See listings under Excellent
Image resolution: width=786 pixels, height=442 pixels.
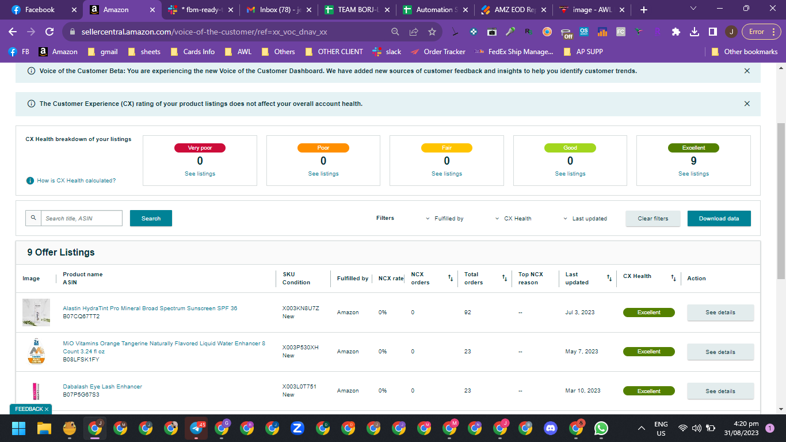pyautogui.click(x=693, y=174)
